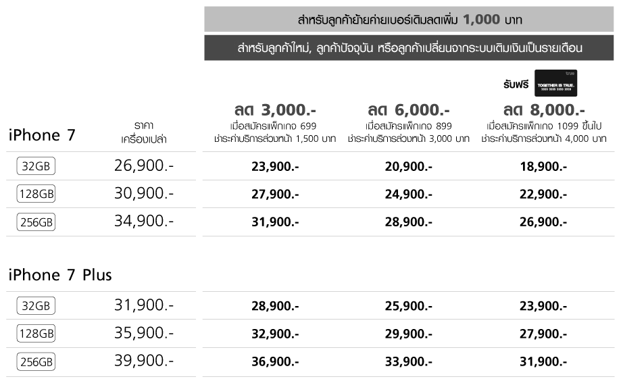621x379 pixels.
Task: Click the 36,900.- price for iPhone 7 Plus
Action: pyautogui.click(x=274, y=361)
